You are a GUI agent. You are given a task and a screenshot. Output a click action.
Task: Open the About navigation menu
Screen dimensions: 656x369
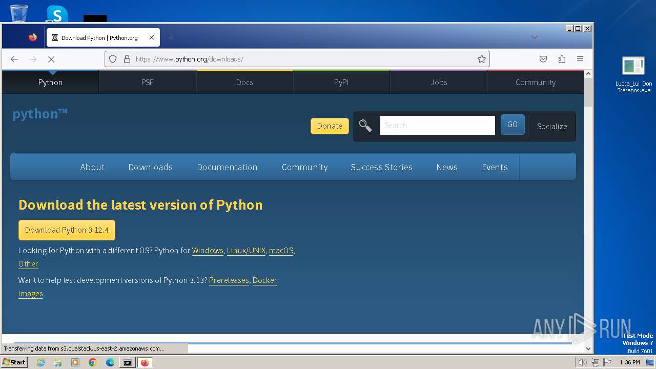pos(92,167)
